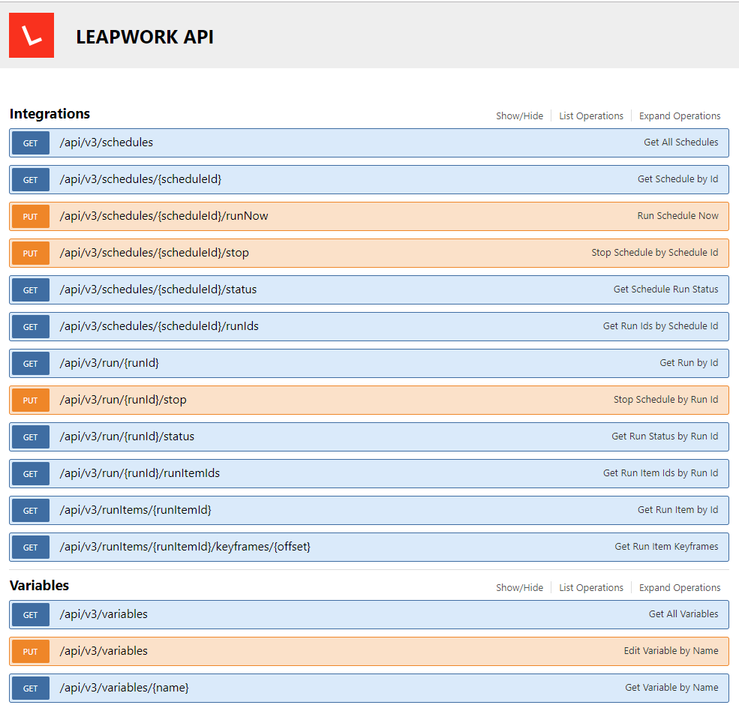
Task: Click the PUT badge for editing variables
Action: point(29,651)
